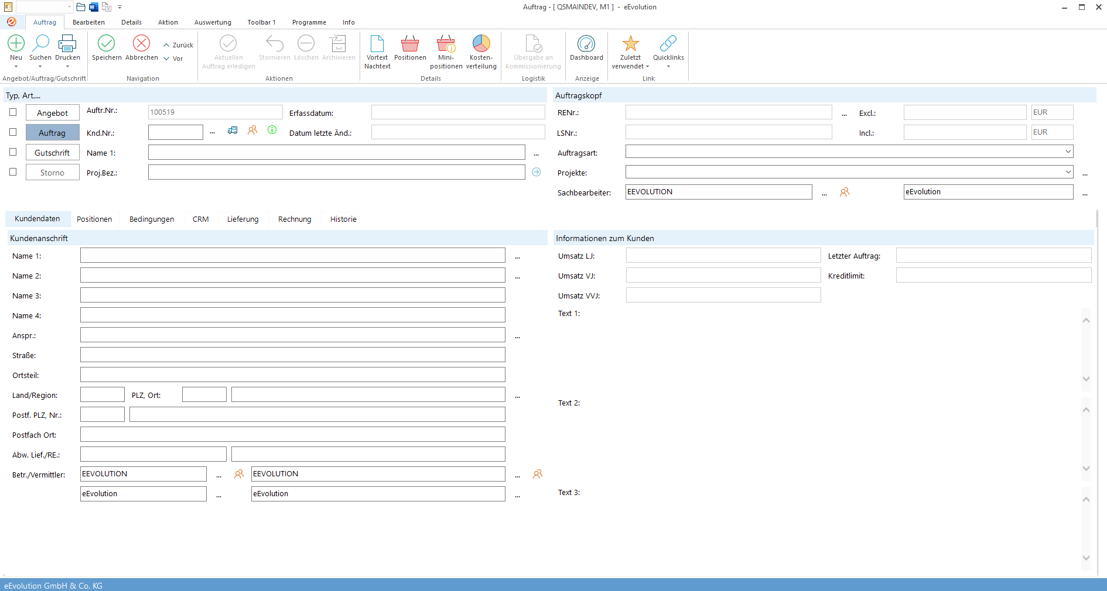This screenshot has height=591, width=1107.
Task: Click the Neu (new) plus icon
Action: pos(16,43)
